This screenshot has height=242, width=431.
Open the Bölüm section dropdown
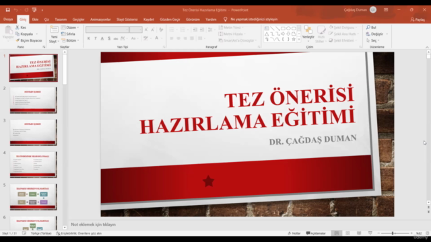point(70,40)
